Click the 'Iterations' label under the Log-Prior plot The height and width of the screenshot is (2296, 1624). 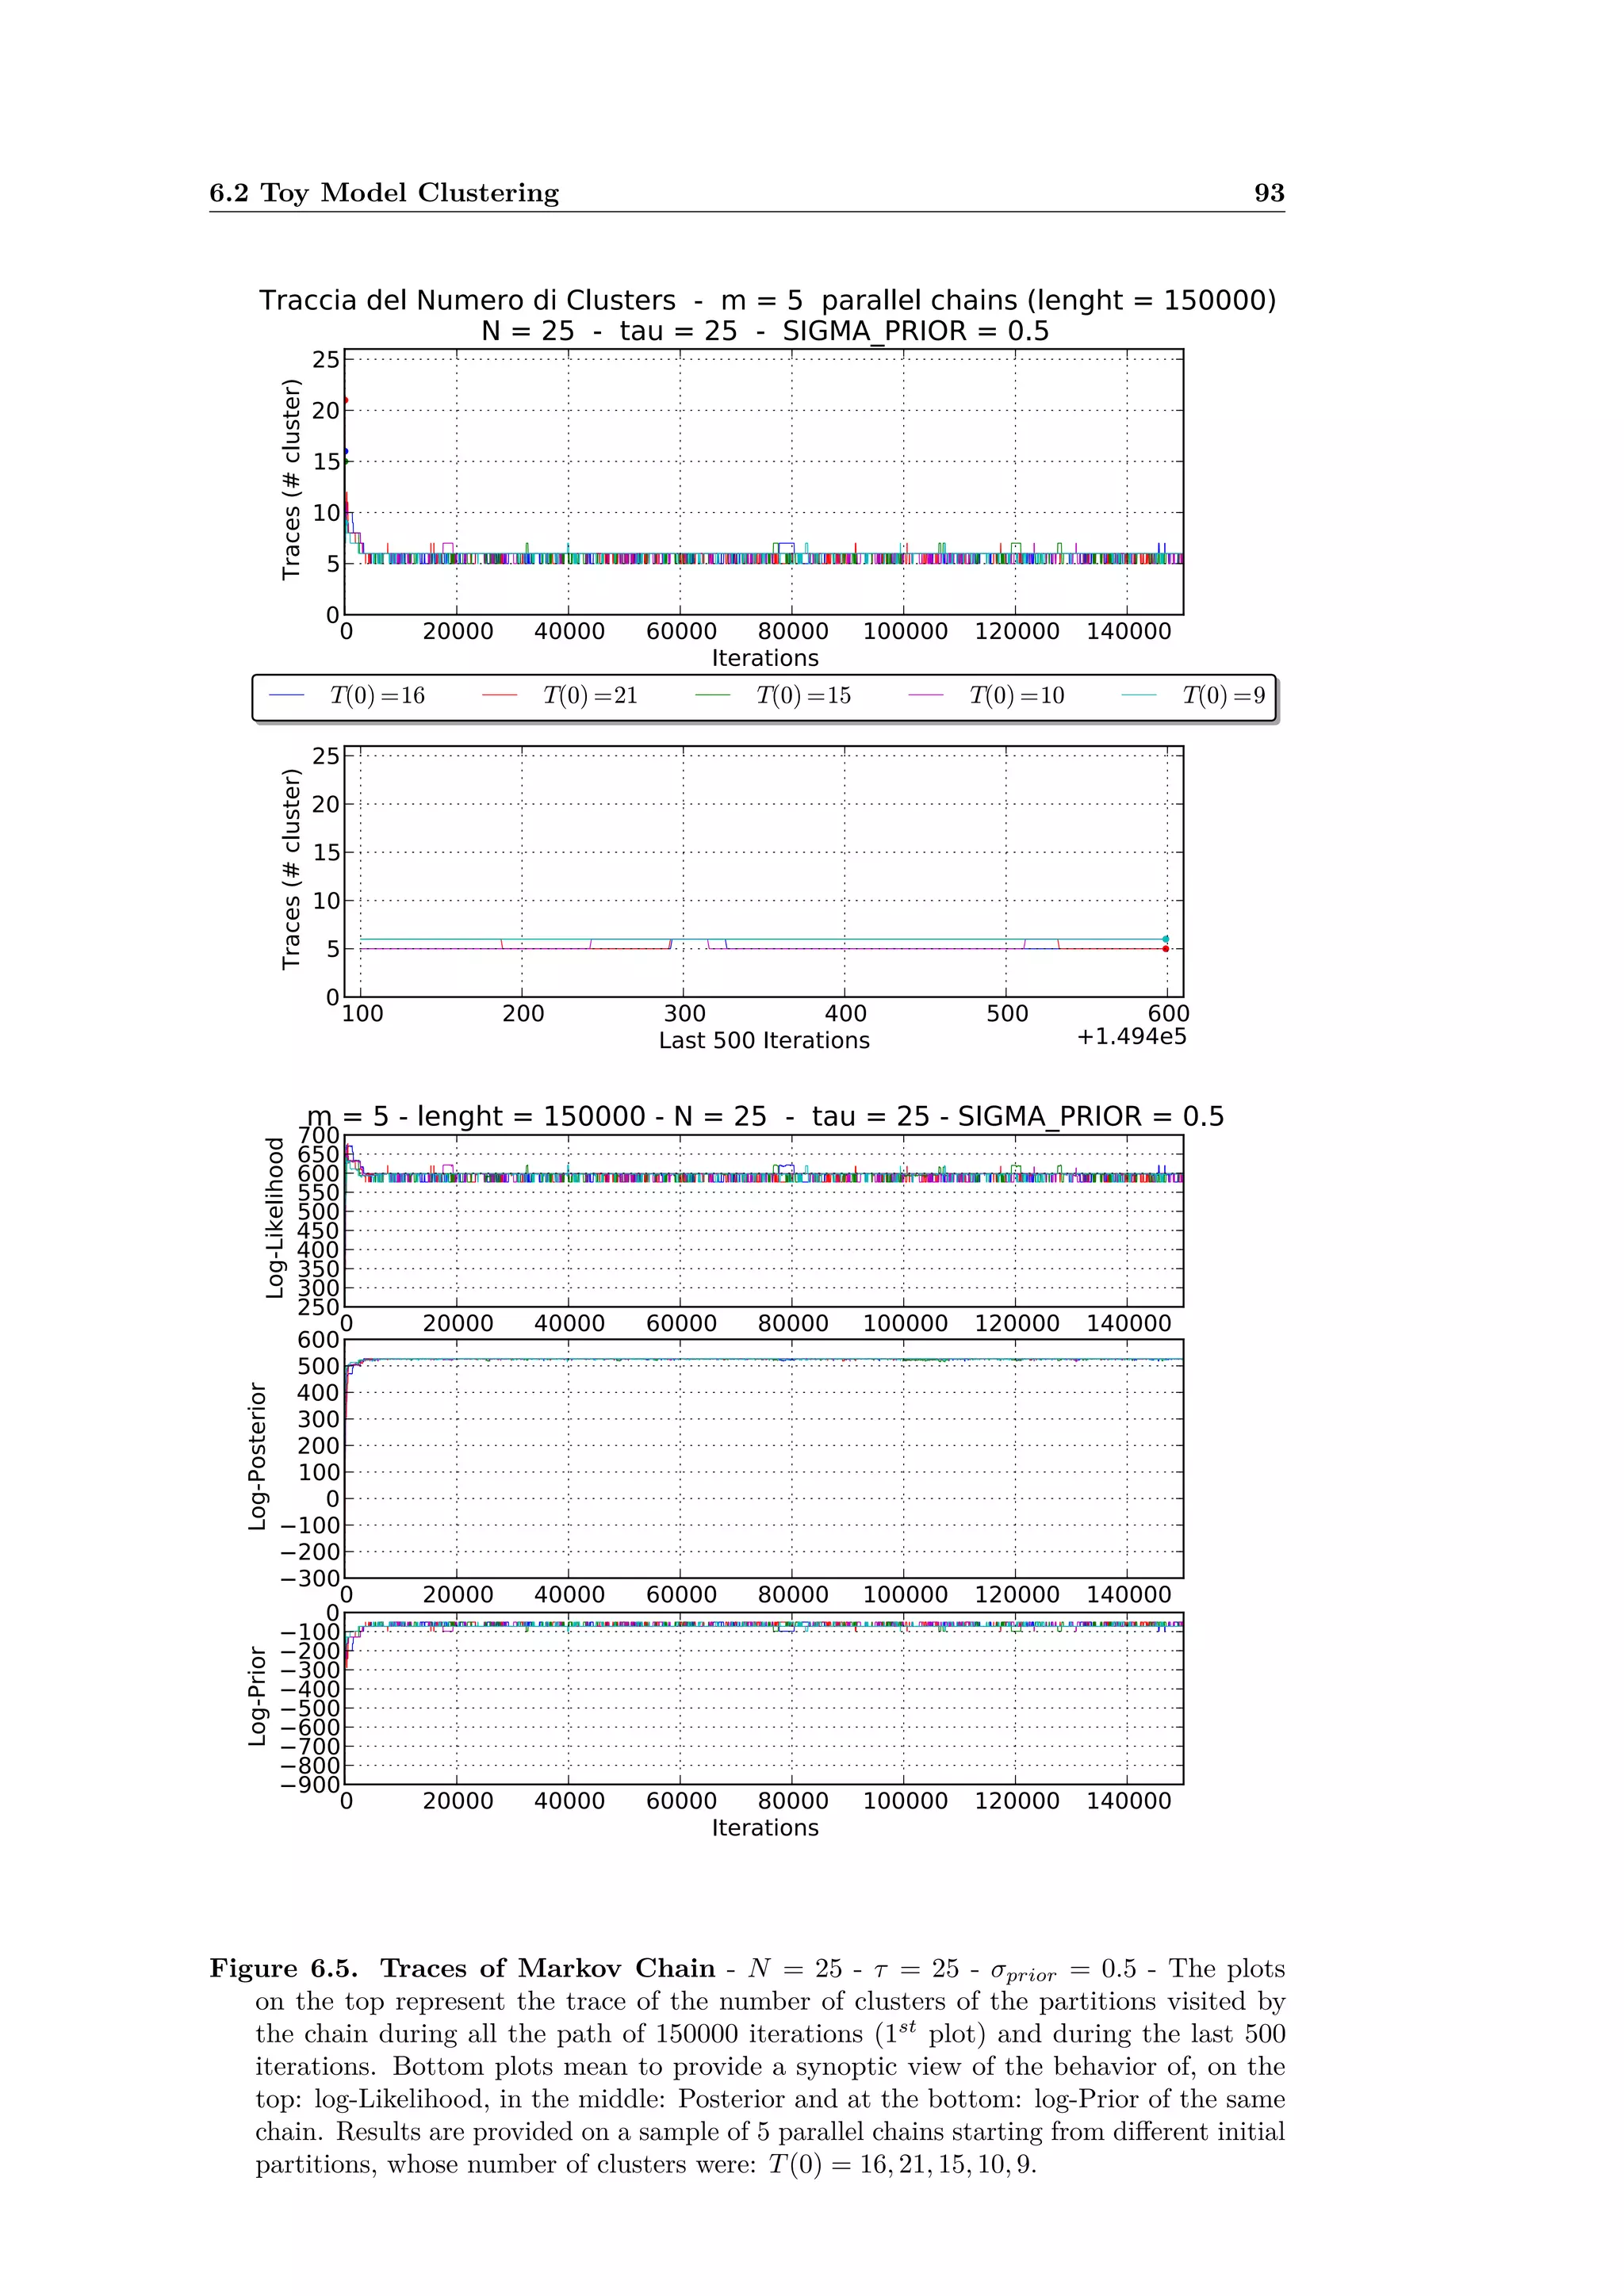coord(765,1828)
